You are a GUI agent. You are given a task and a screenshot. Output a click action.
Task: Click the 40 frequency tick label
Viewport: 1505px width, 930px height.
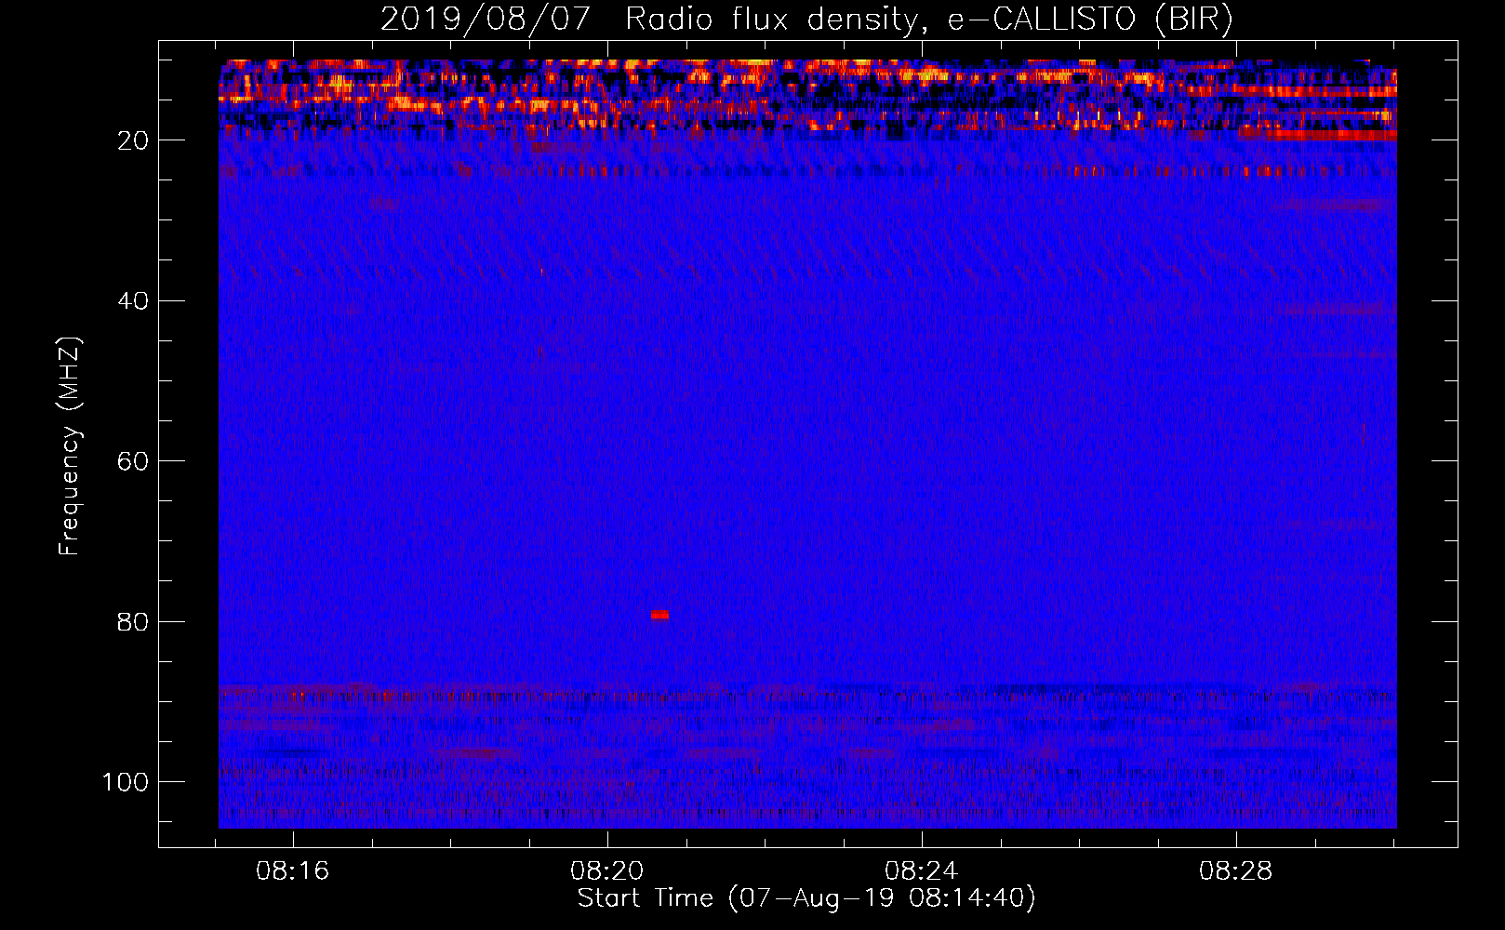133,301
